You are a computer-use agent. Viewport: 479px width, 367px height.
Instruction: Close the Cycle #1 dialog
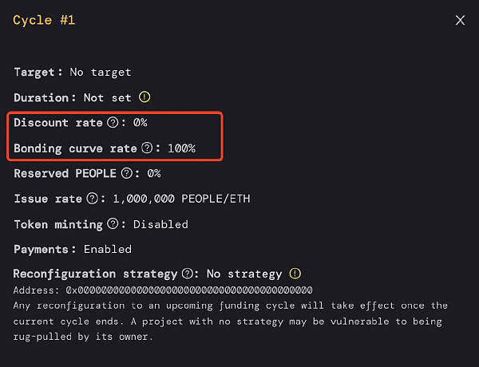click(x=460, y=21)
